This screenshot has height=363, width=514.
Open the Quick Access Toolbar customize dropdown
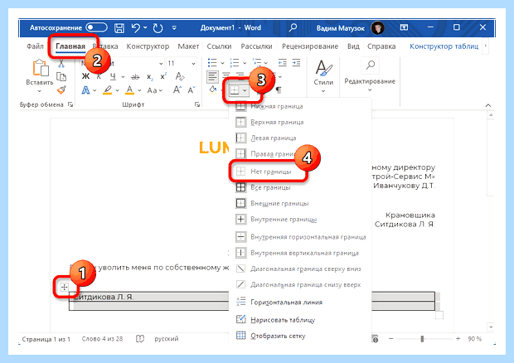(174, 28)
